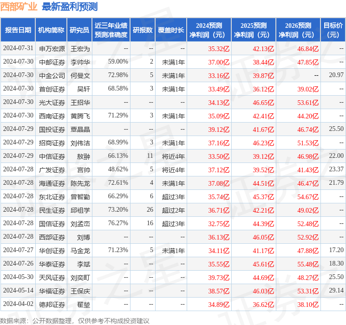Click the 天风证券 institution cell
This screenshot has height=325, width=346.
tap(52, 278)
